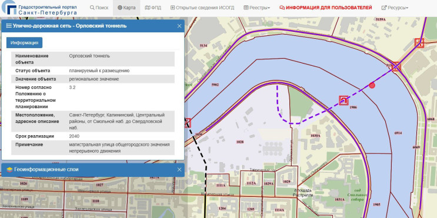
Task: Switch to the Карта tab
Action: [126, 8]
